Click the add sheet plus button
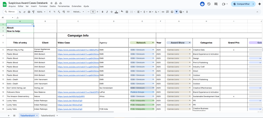Image resolution: width=263 pixels, height=118 pixels. coord(8,115)
